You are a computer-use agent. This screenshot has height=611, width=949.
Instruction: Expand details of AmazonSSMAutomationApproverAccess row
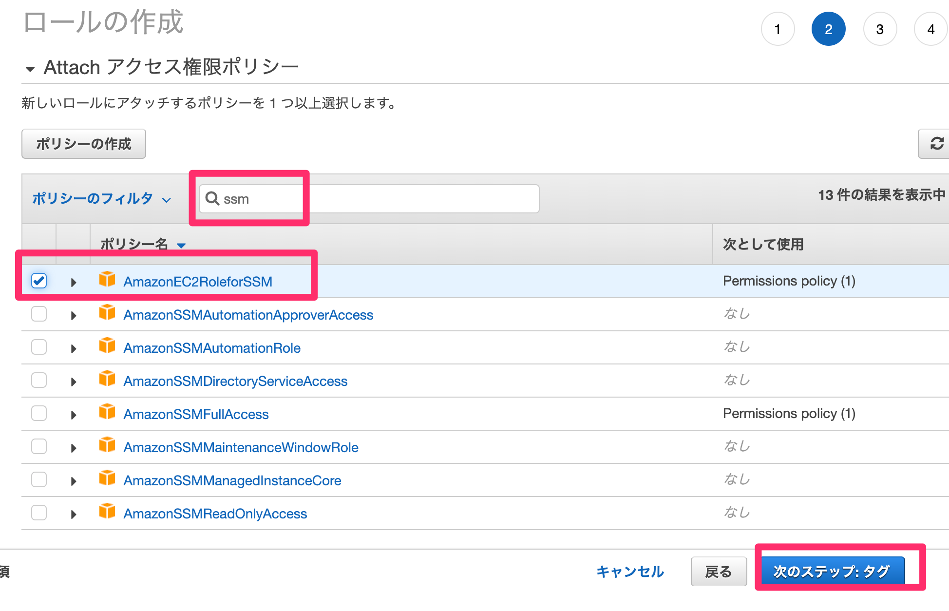coord(74,315)
